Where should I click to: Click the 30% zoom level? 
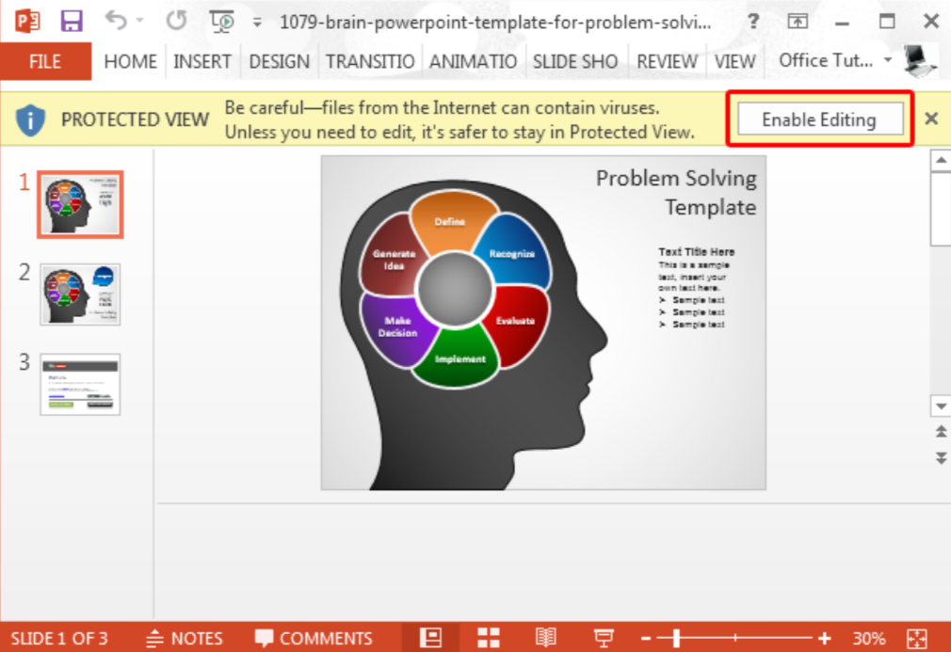pyautogui.click(x=868, y=638)
